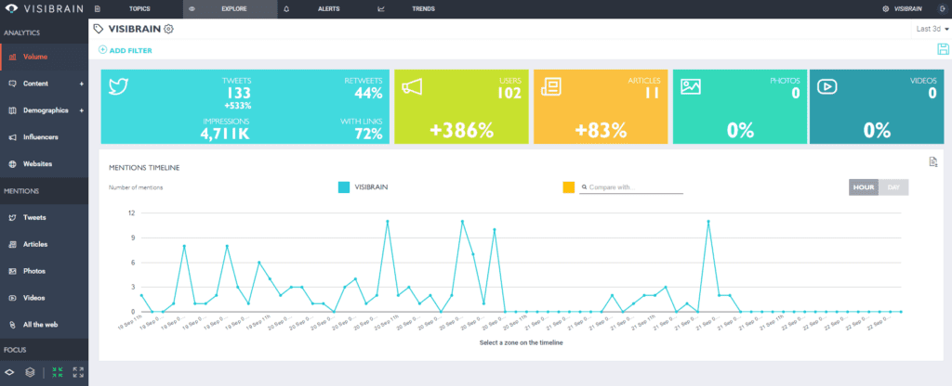The image size is (952, 386).
Task: Click the 133 tweets count
Action: coord(237,93)
